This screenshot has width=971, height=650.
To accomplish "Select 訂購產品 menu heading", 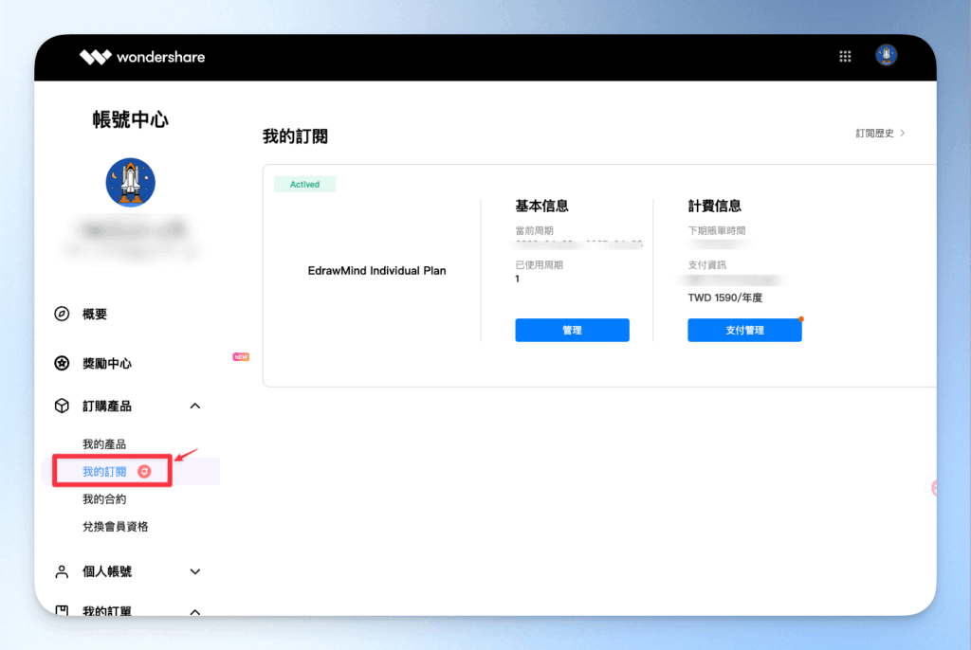I will (x=106, y=406).
